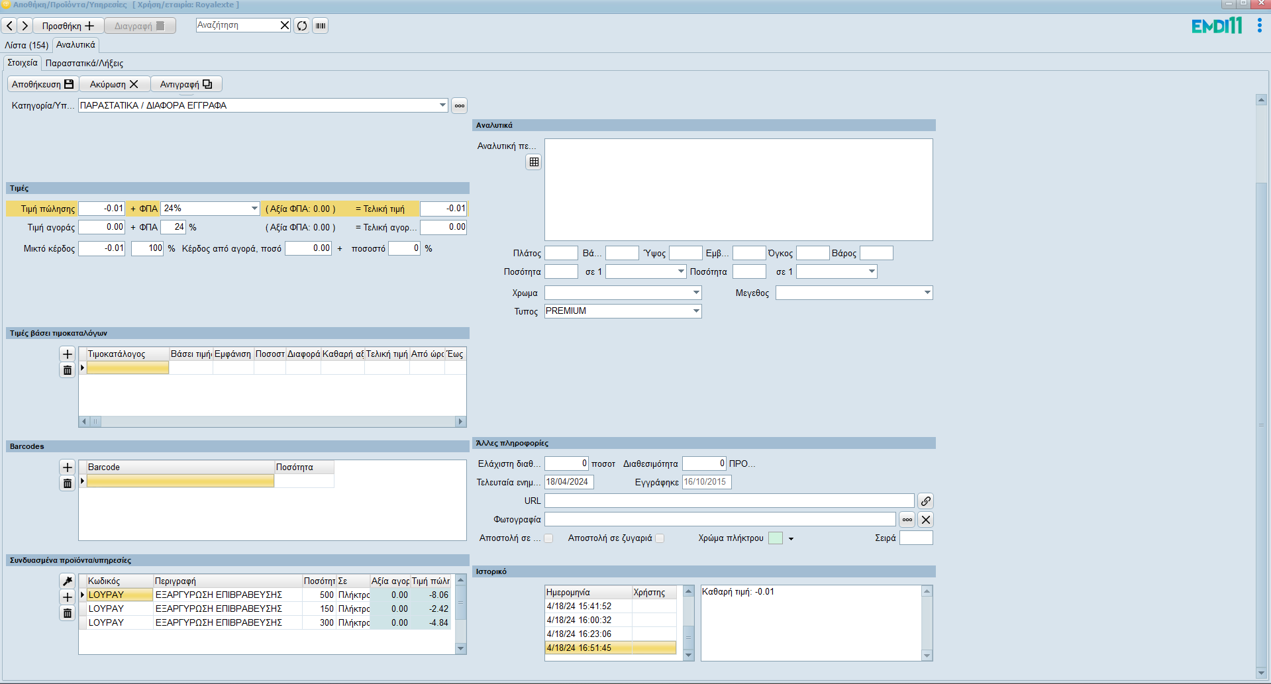Click the price list horizontal scrollbar
The image size is (1271, 684).
272,422
